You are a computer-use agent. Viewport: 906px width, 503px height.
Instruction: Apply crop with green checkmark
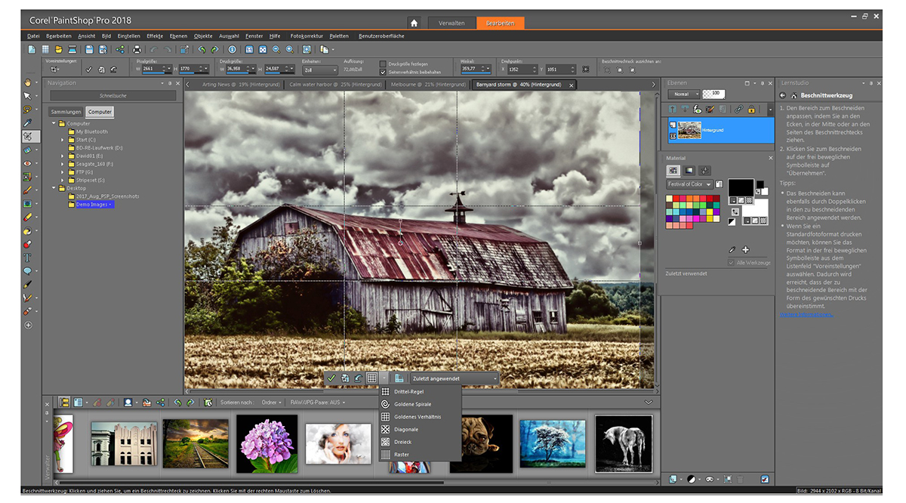pos(331,378)
